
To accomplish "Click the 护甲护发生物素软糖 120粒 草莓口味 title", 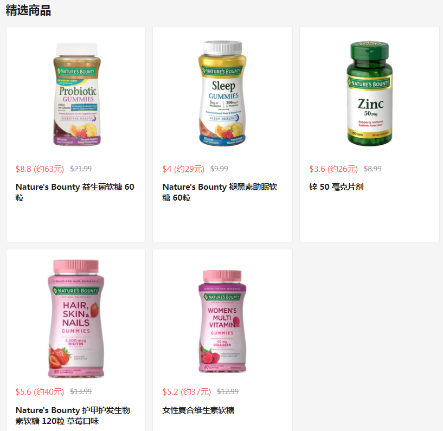I will 73,415.
